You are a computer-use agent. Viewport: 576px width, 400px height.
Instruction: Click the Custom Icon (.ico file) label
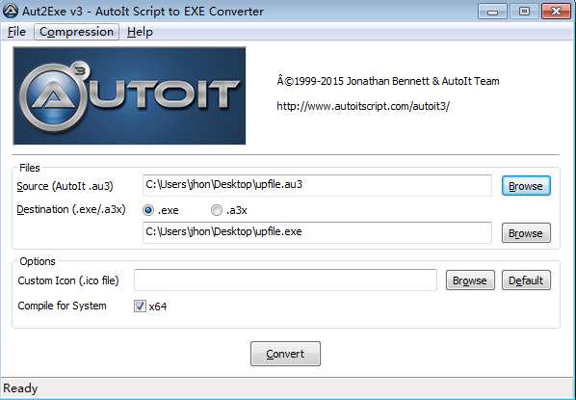click(x=68, y=280)
